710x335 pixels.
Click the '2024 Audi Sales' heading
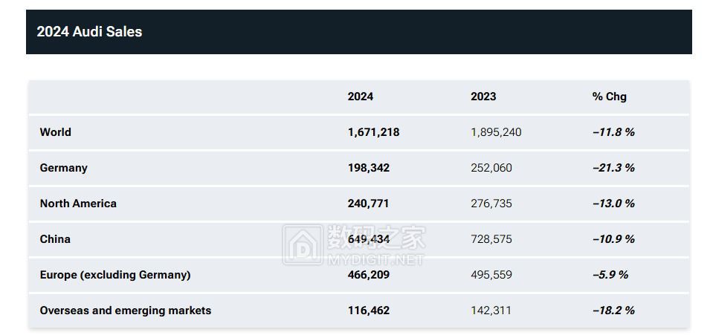[x=89, y=32]
